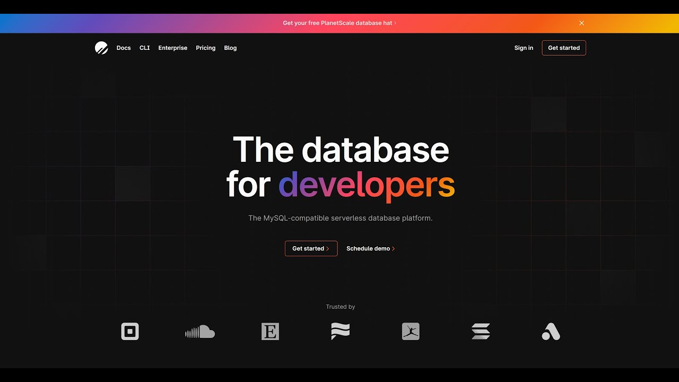The image size is (679, 382).
Task: Click the triangular A logo under Trusted by
Action: 551,332
